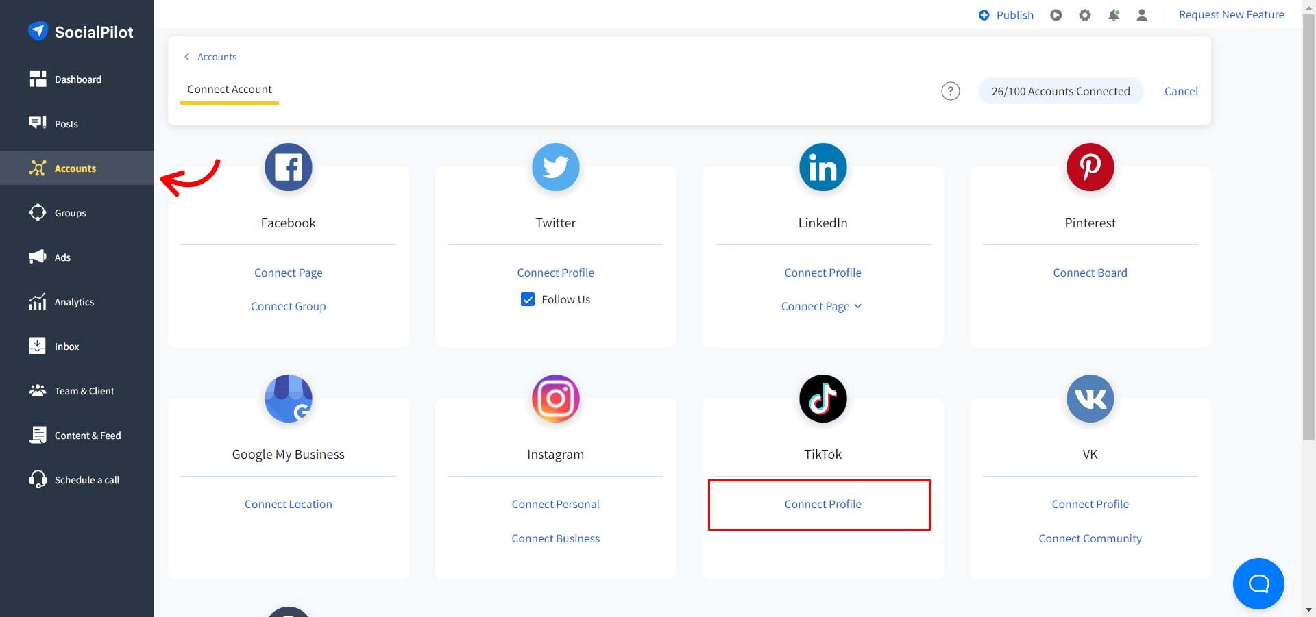Open the Groups panel

click(70, 212)
